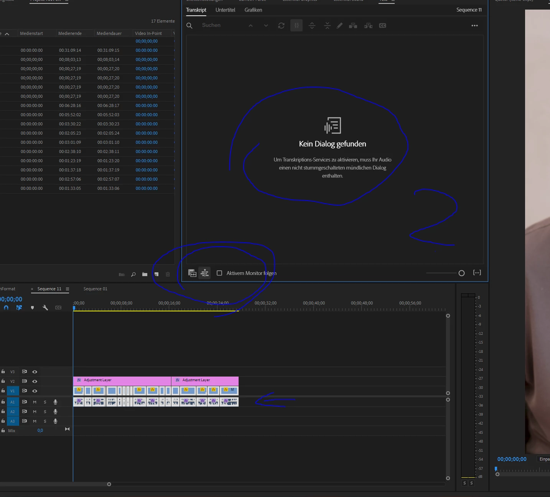This screenshot has height=497, width=550.
Task: Select first Adjustment Layer clip on V2
Action: coord(122,380)
